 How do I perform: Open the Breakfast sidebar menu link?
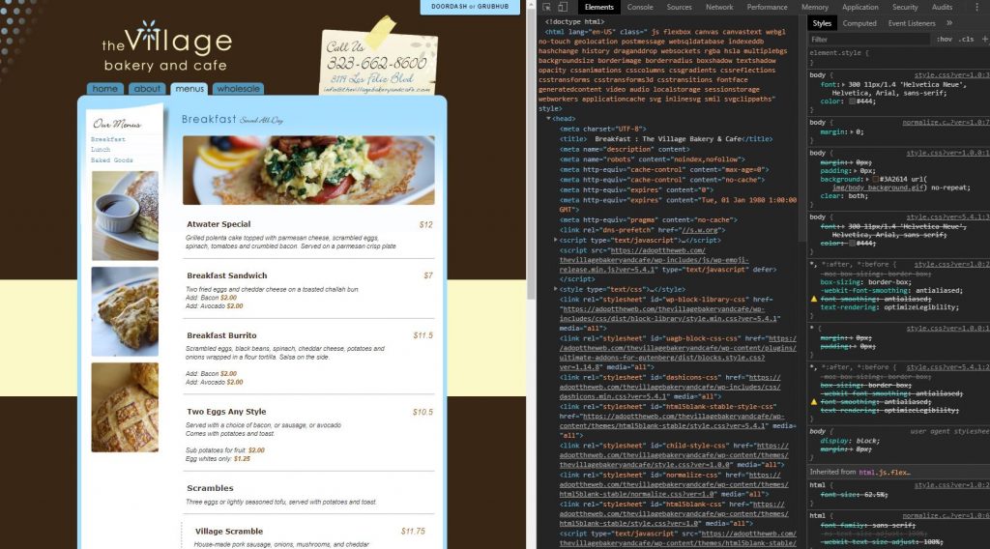coord(108,139)
